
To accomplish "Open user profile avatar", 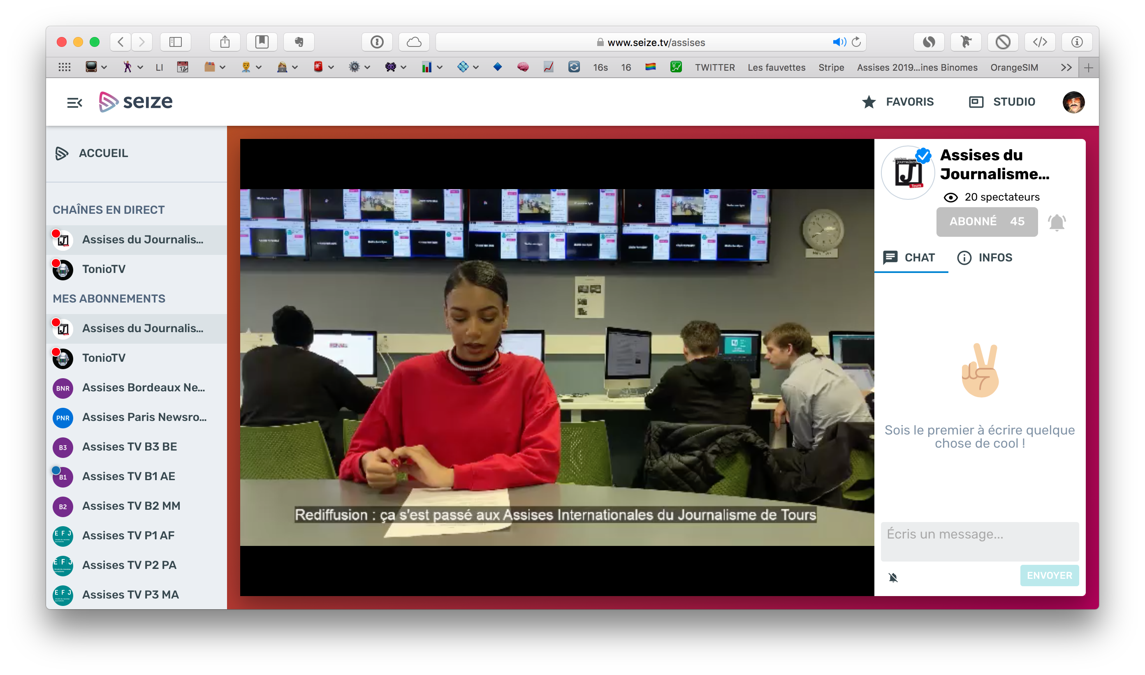I will click(1073, 102).
